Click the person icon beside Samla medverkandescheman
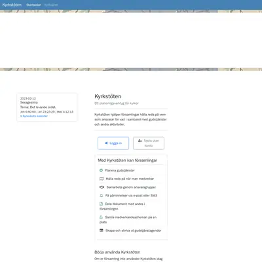Screen dimensions: 262x262 (x=101, y=217)
